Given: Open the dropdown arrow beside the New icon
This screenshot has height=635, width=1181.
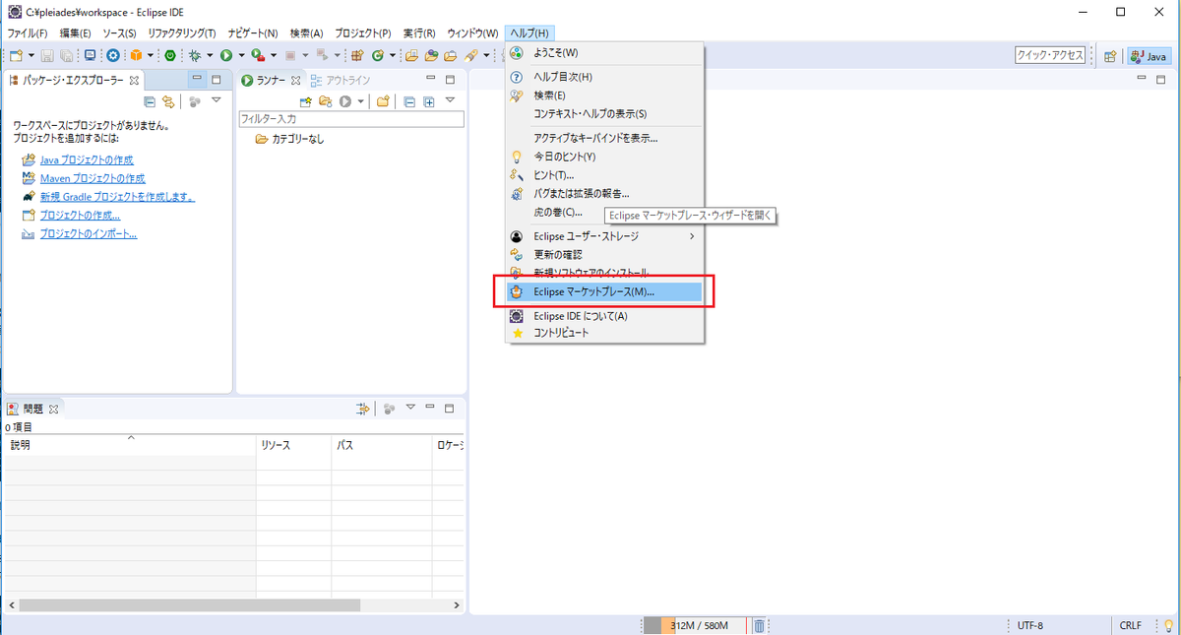Looking at the screenshot, I should click(31, 56).
